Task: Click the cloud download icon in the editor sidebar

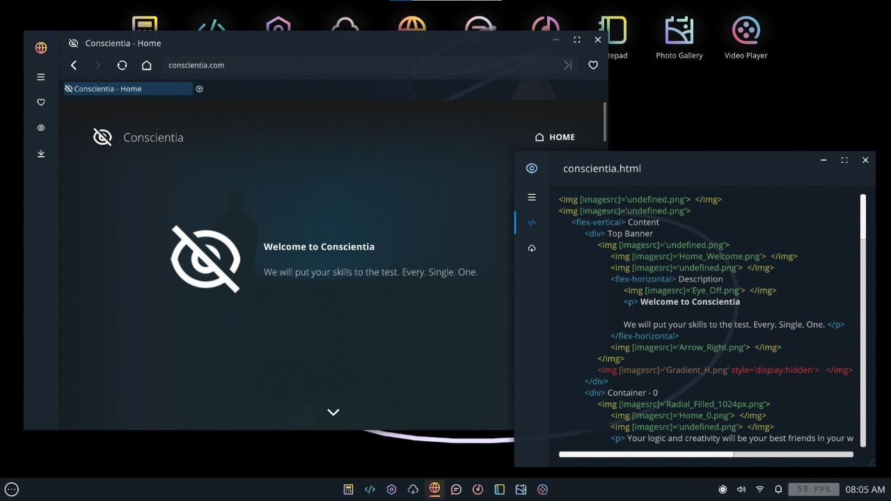Action: pos(531,248)
